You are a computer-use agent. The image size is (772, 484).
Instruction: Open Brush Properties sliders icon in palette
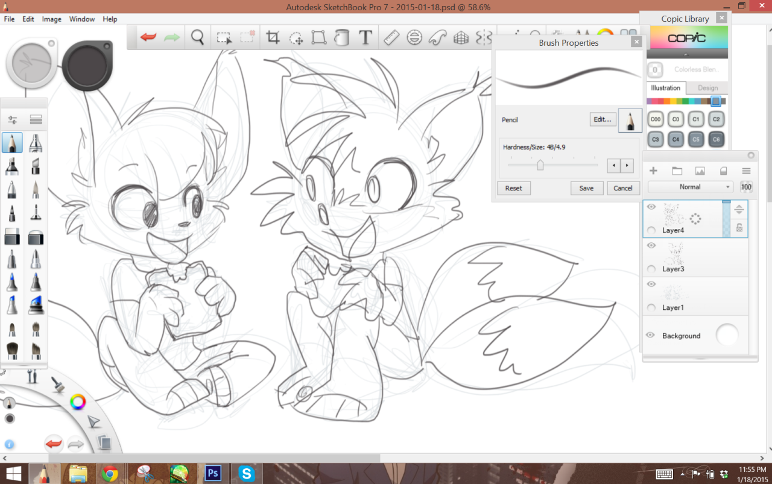(x=12, y=119)
